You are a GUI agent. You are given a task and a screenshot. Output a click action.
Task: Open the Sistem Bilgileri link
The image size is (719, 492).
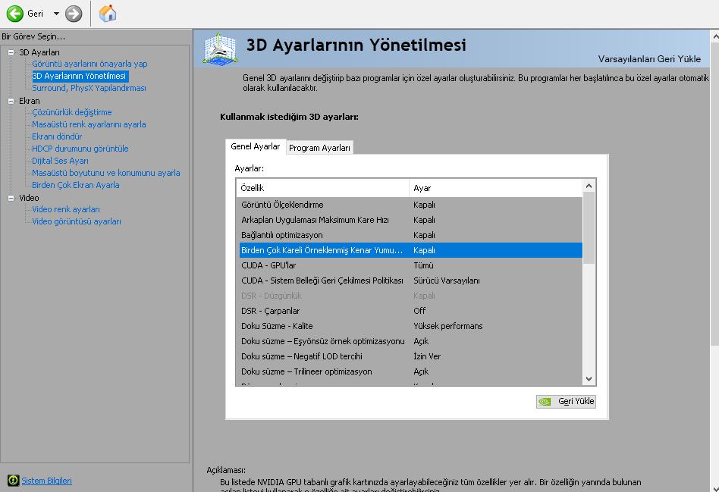47,481
